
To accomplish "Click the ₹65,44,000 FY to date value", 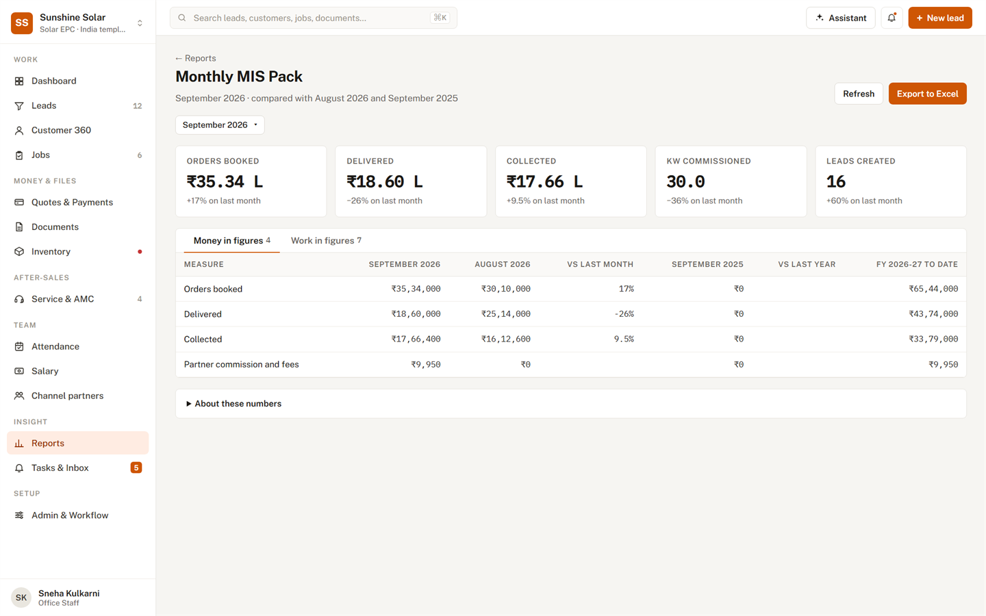I will (933, 289).
